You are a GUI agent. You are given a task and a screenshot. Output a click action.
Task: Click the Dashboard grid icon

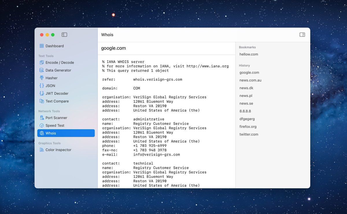pyautogui.click(x=42, y=46)
